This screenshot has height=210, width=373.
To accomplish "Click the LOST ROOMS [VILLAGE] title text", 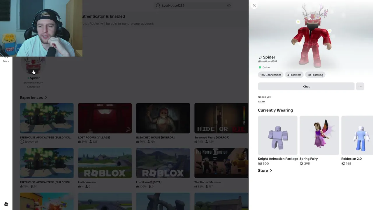I will [94, 137].
